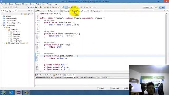Image resolution: width=169 pixels, height=95 pixels.
Task: Expand the Circulo.java tree node
Action: 9,32
